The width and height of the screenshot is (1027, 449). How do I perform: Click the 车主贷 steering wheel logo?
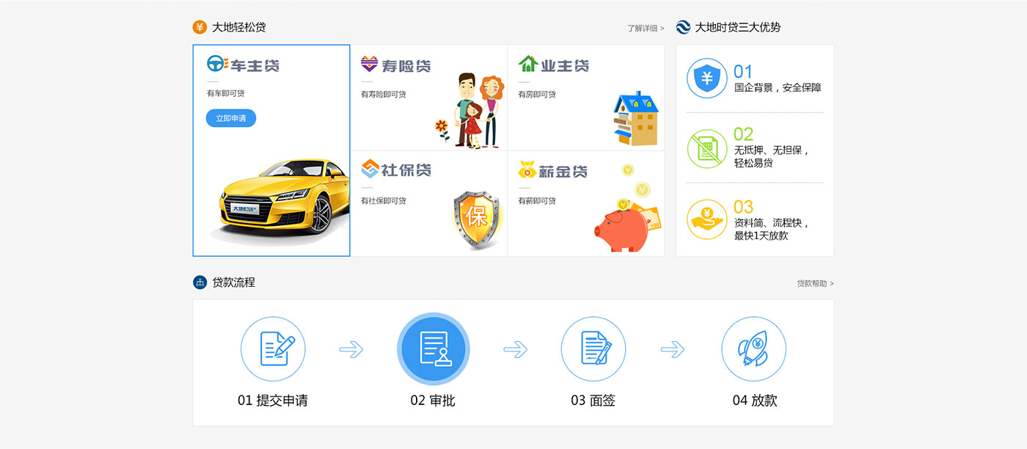click(216, 65)
